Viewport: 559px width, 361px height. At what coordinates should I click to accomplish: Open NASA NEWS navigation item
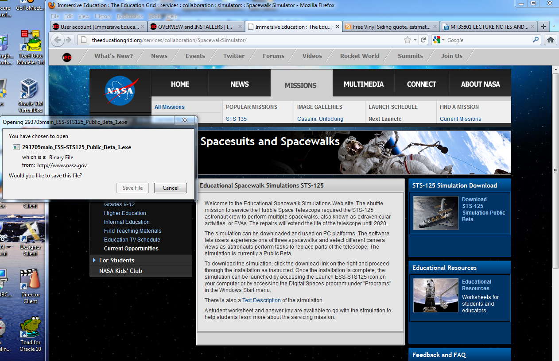click(240, 84)
